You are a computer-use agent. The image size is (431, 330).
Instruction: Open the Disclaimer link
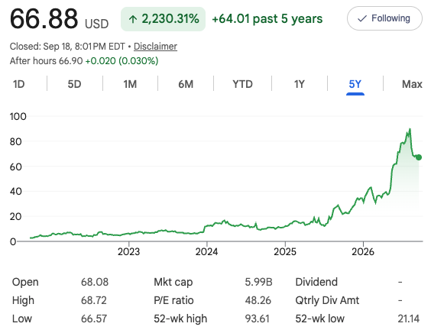point(155,47)
